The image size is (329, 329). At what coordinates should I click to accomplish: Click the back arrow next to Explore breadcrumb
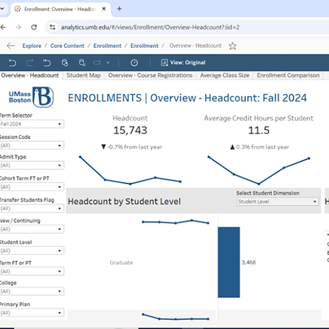pyautogui.click(x=11, y=46)
